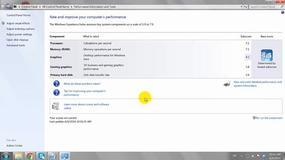Viewport: 285px width, 160px height.
Task: Open 'View and print detailed performance' link
Action: 258,84
